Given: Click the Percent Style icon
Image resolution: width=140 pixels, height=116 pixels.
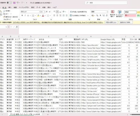Looking at the screenshot, I should (x=97, y=16).
